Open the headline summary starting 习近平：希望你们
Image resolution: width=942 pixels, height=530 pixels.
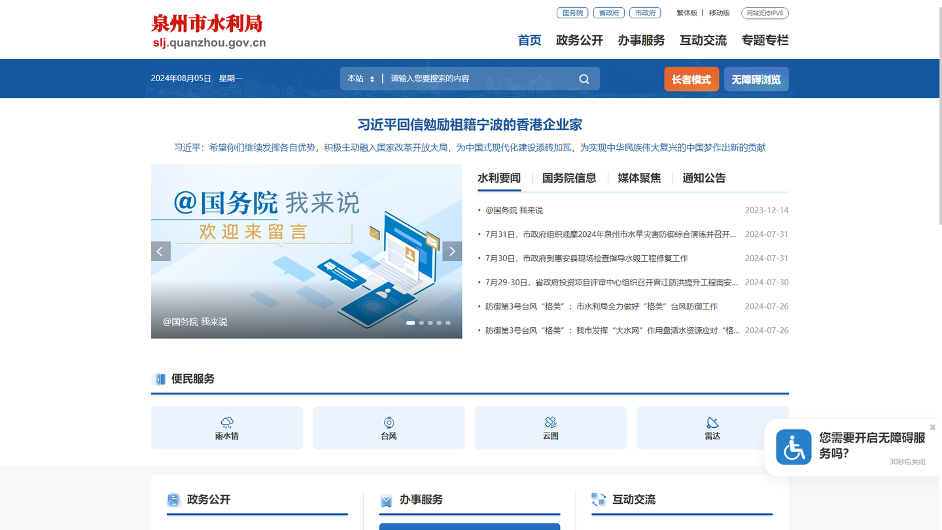(470, 148)
